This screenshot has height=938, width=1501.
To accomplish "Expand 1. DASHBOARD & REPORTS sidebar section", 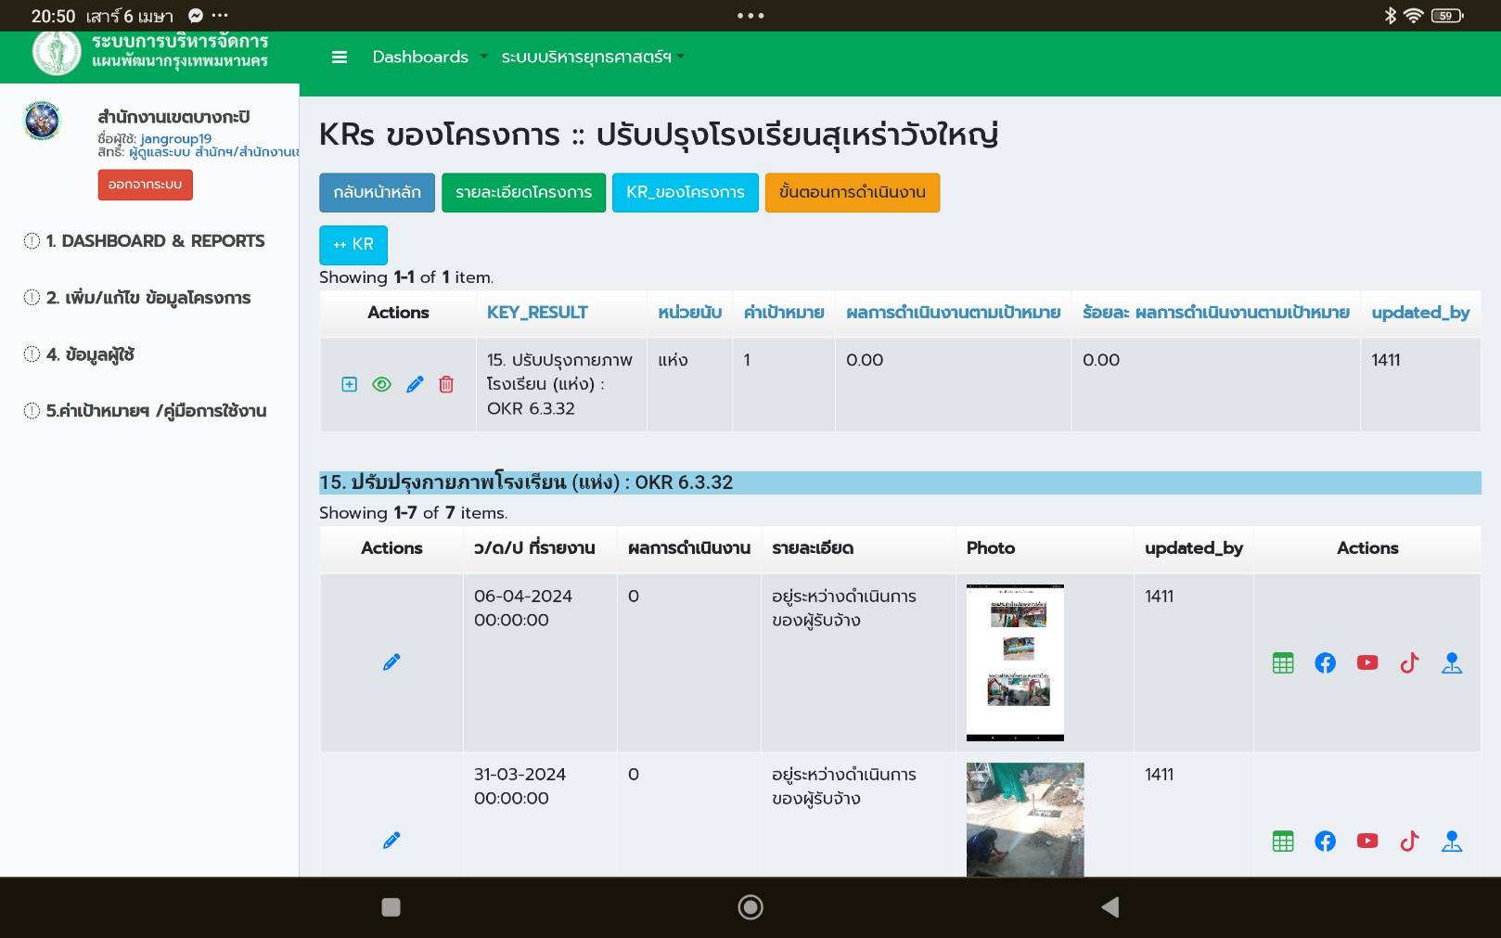I will (155, 241).
